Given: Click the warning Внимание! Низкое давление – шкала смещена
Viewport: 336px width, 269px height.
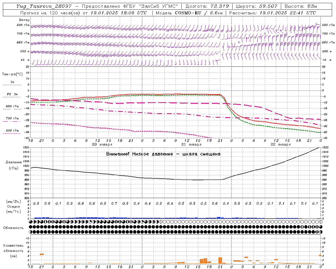Looking at the screenshot, I should (163, 154).
